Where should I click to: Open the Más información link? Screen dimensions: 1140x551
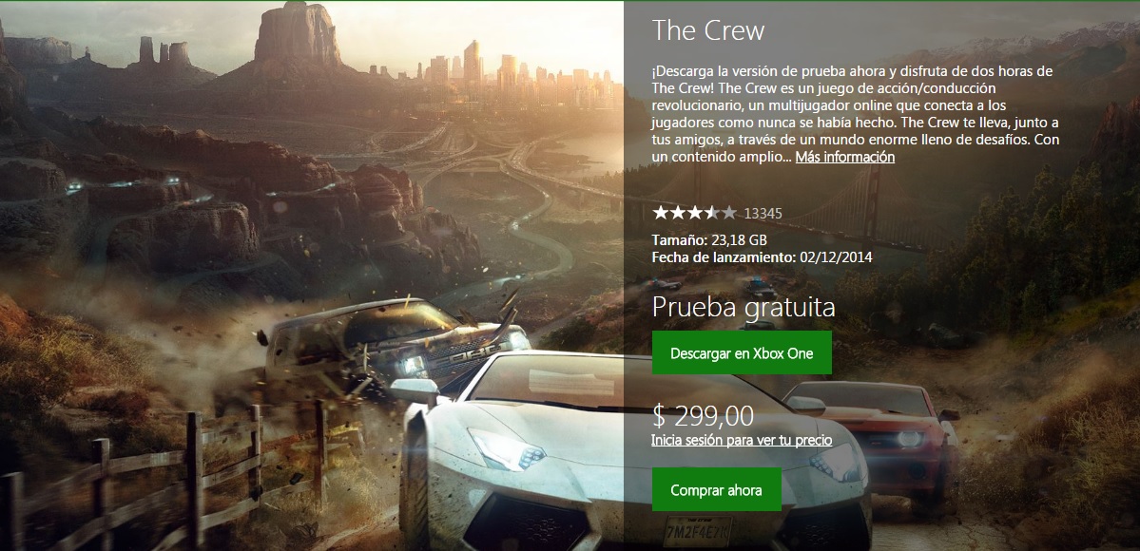[x=845, y=157]
